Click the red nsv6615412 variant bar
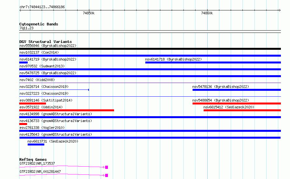Image resolution: width=290 pixels, height=179 pixels. pyautogui.click(x=242, y=110)
